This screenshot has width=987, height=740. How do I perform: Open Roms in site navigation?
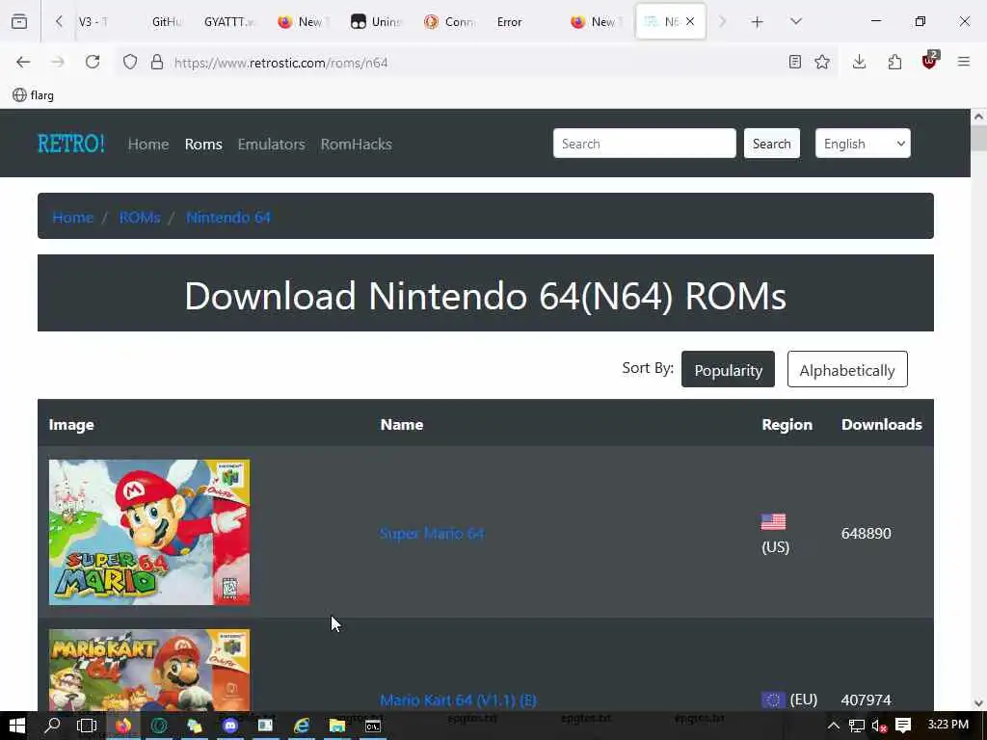pyautogui.click(x=203, y=145)
